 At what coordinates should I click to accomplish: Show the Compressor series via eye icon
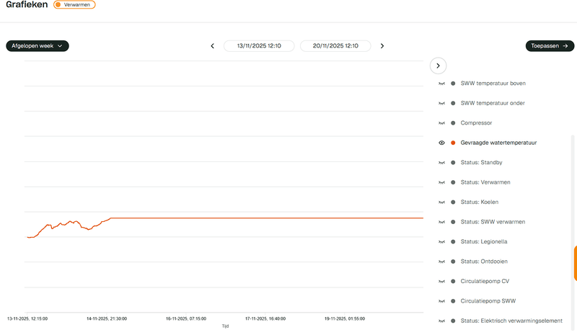(442, 123)
